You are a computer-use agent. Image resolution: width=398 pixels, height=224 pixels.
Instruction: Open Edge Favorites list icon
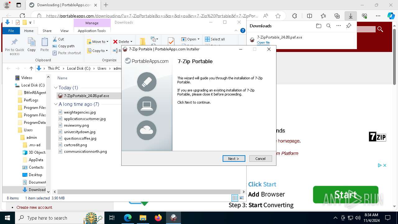(323, 16)
